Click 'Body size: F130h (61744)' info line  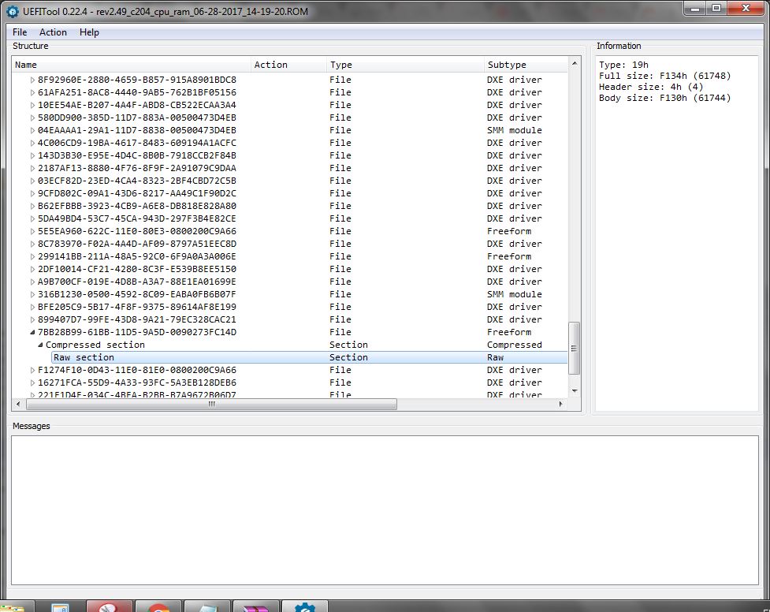(665, 98)
